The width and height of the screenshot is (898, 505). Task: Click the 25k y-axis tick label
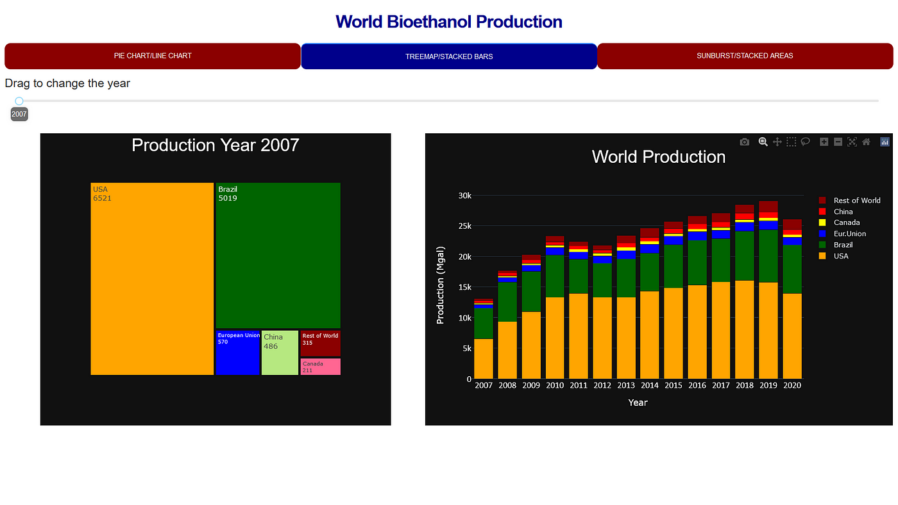point(464,226)
